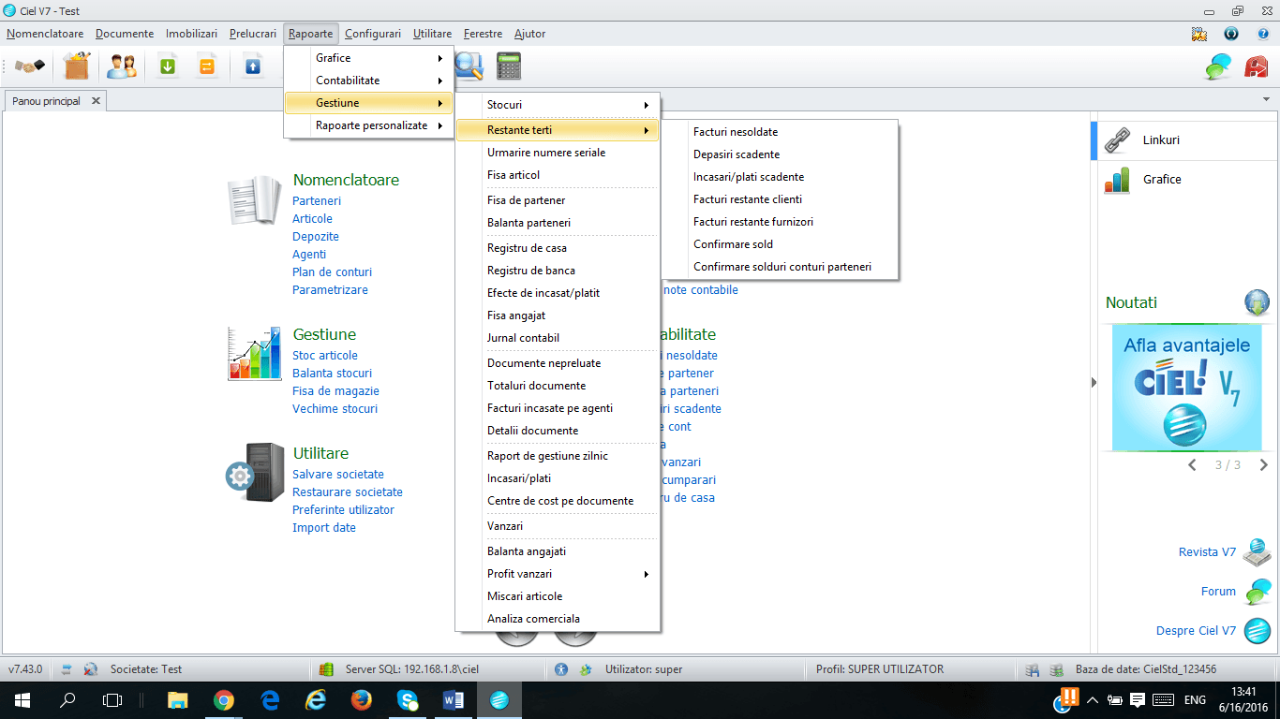
Task: Open the Configurari menu
Action: (373, 34)
